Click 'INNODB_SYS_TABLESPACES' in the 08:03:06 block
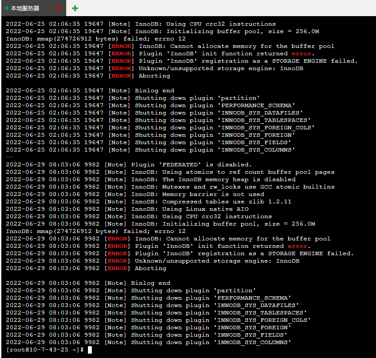The image size is (376, 358). [260, 313]
